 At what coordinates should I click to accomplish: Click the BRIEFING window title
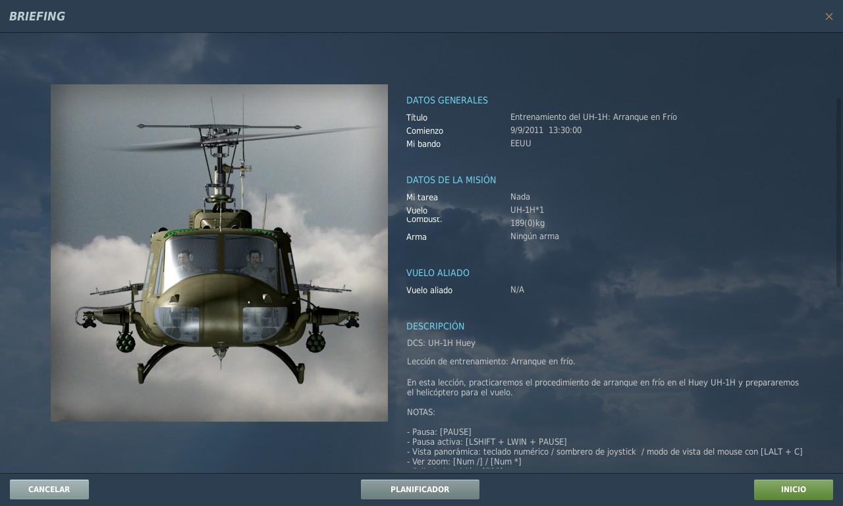pyautogui.click(x=38, y=16)
